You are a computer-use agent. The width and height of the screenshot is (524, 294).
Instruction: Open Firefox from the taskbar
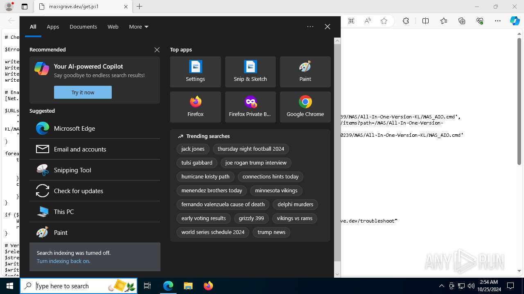coord(208,286)
